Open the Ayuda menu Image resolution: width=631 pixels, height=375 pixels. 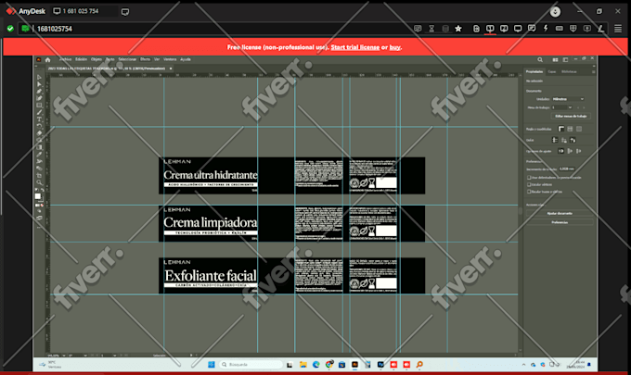(185, 59)
